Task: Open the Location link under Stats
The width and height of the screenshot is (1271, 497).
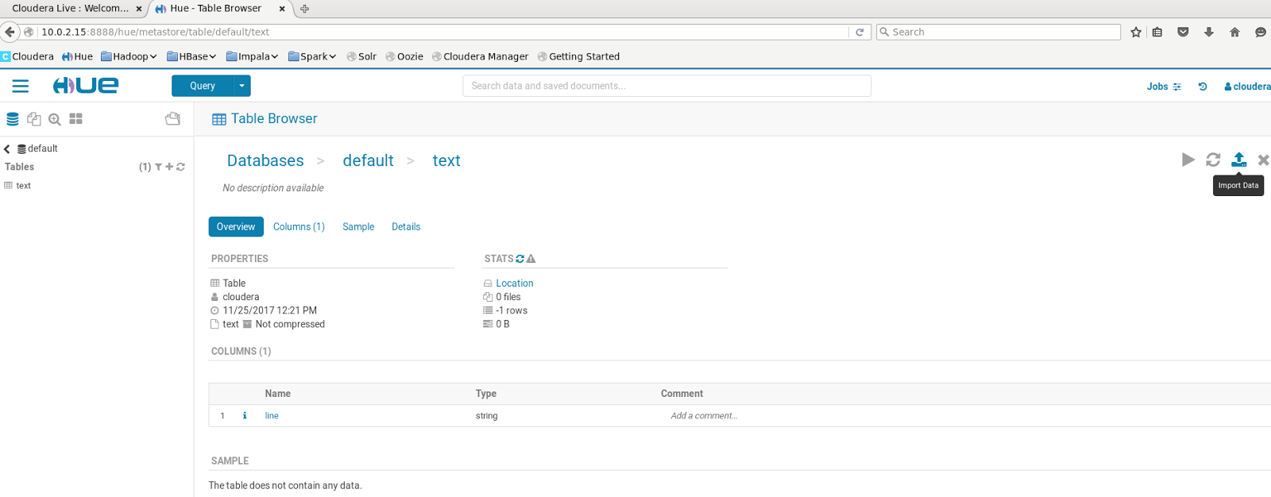Action: (514, 283)
